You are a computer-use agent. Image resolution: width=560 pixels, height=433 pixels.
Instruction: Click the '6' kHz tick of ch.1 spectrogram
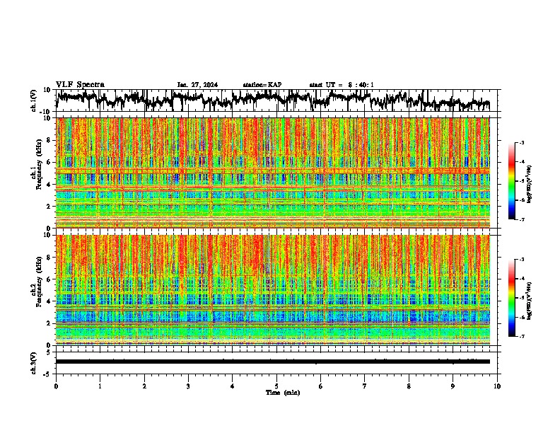(49, 162)
